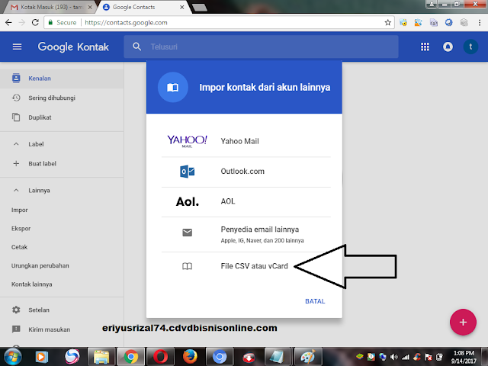Click the Setelan gear icon
Viewport: 488px width, 366px height.
click(x=16, y=310)
